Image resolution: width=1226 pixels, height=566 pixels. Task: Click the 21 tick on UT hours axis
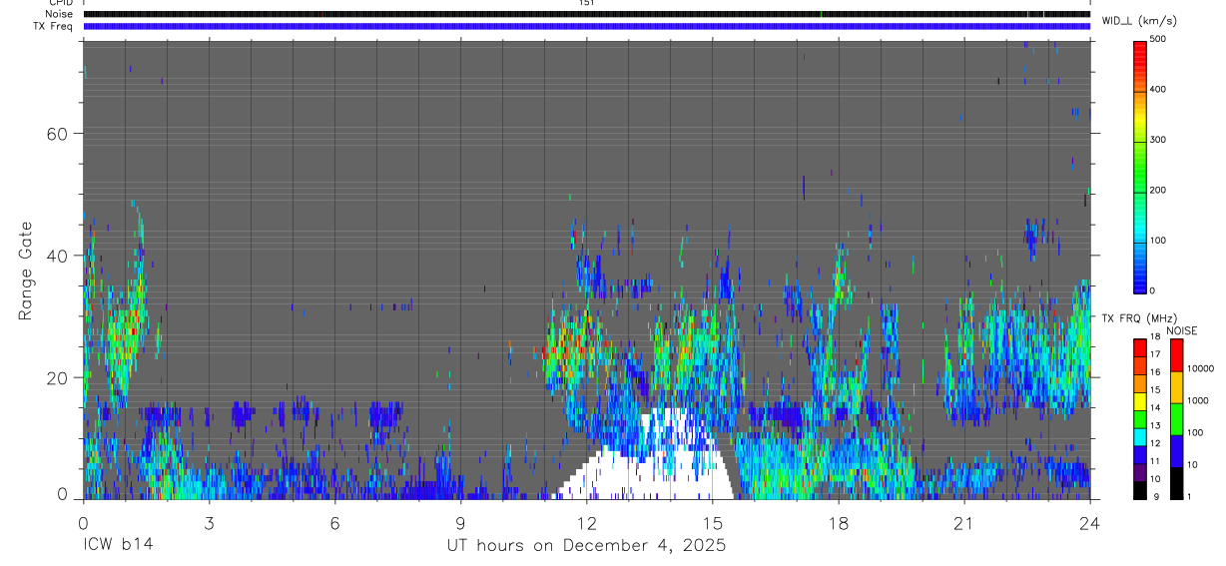pyautogui.click(x=963, y=523)
